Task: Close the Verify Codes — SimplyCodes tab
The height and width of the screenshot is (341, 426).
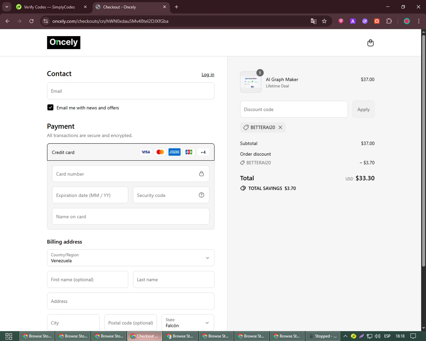Action: (x=85, y=7)
